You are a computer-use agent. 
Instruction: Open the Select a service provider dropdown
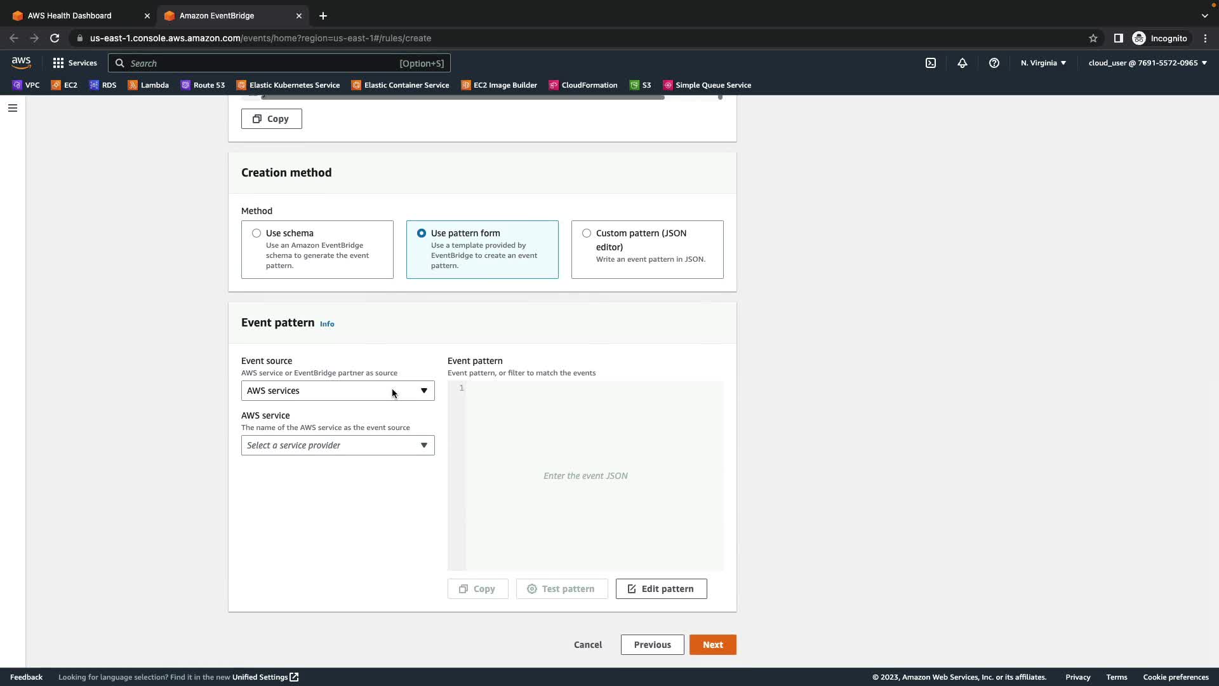pos(338,445)
